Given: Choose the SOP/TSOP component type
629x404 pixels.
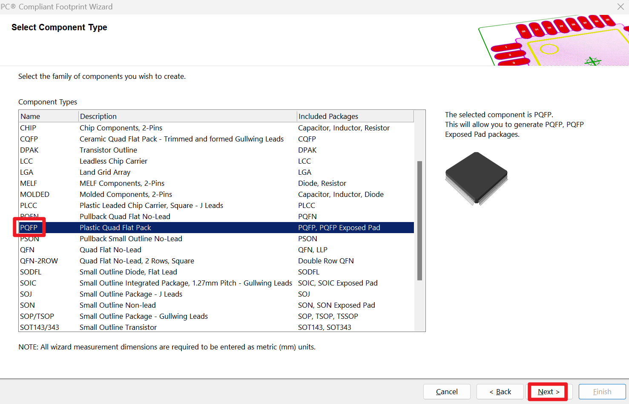Looking at the screenshot, I should coord(216,316).
